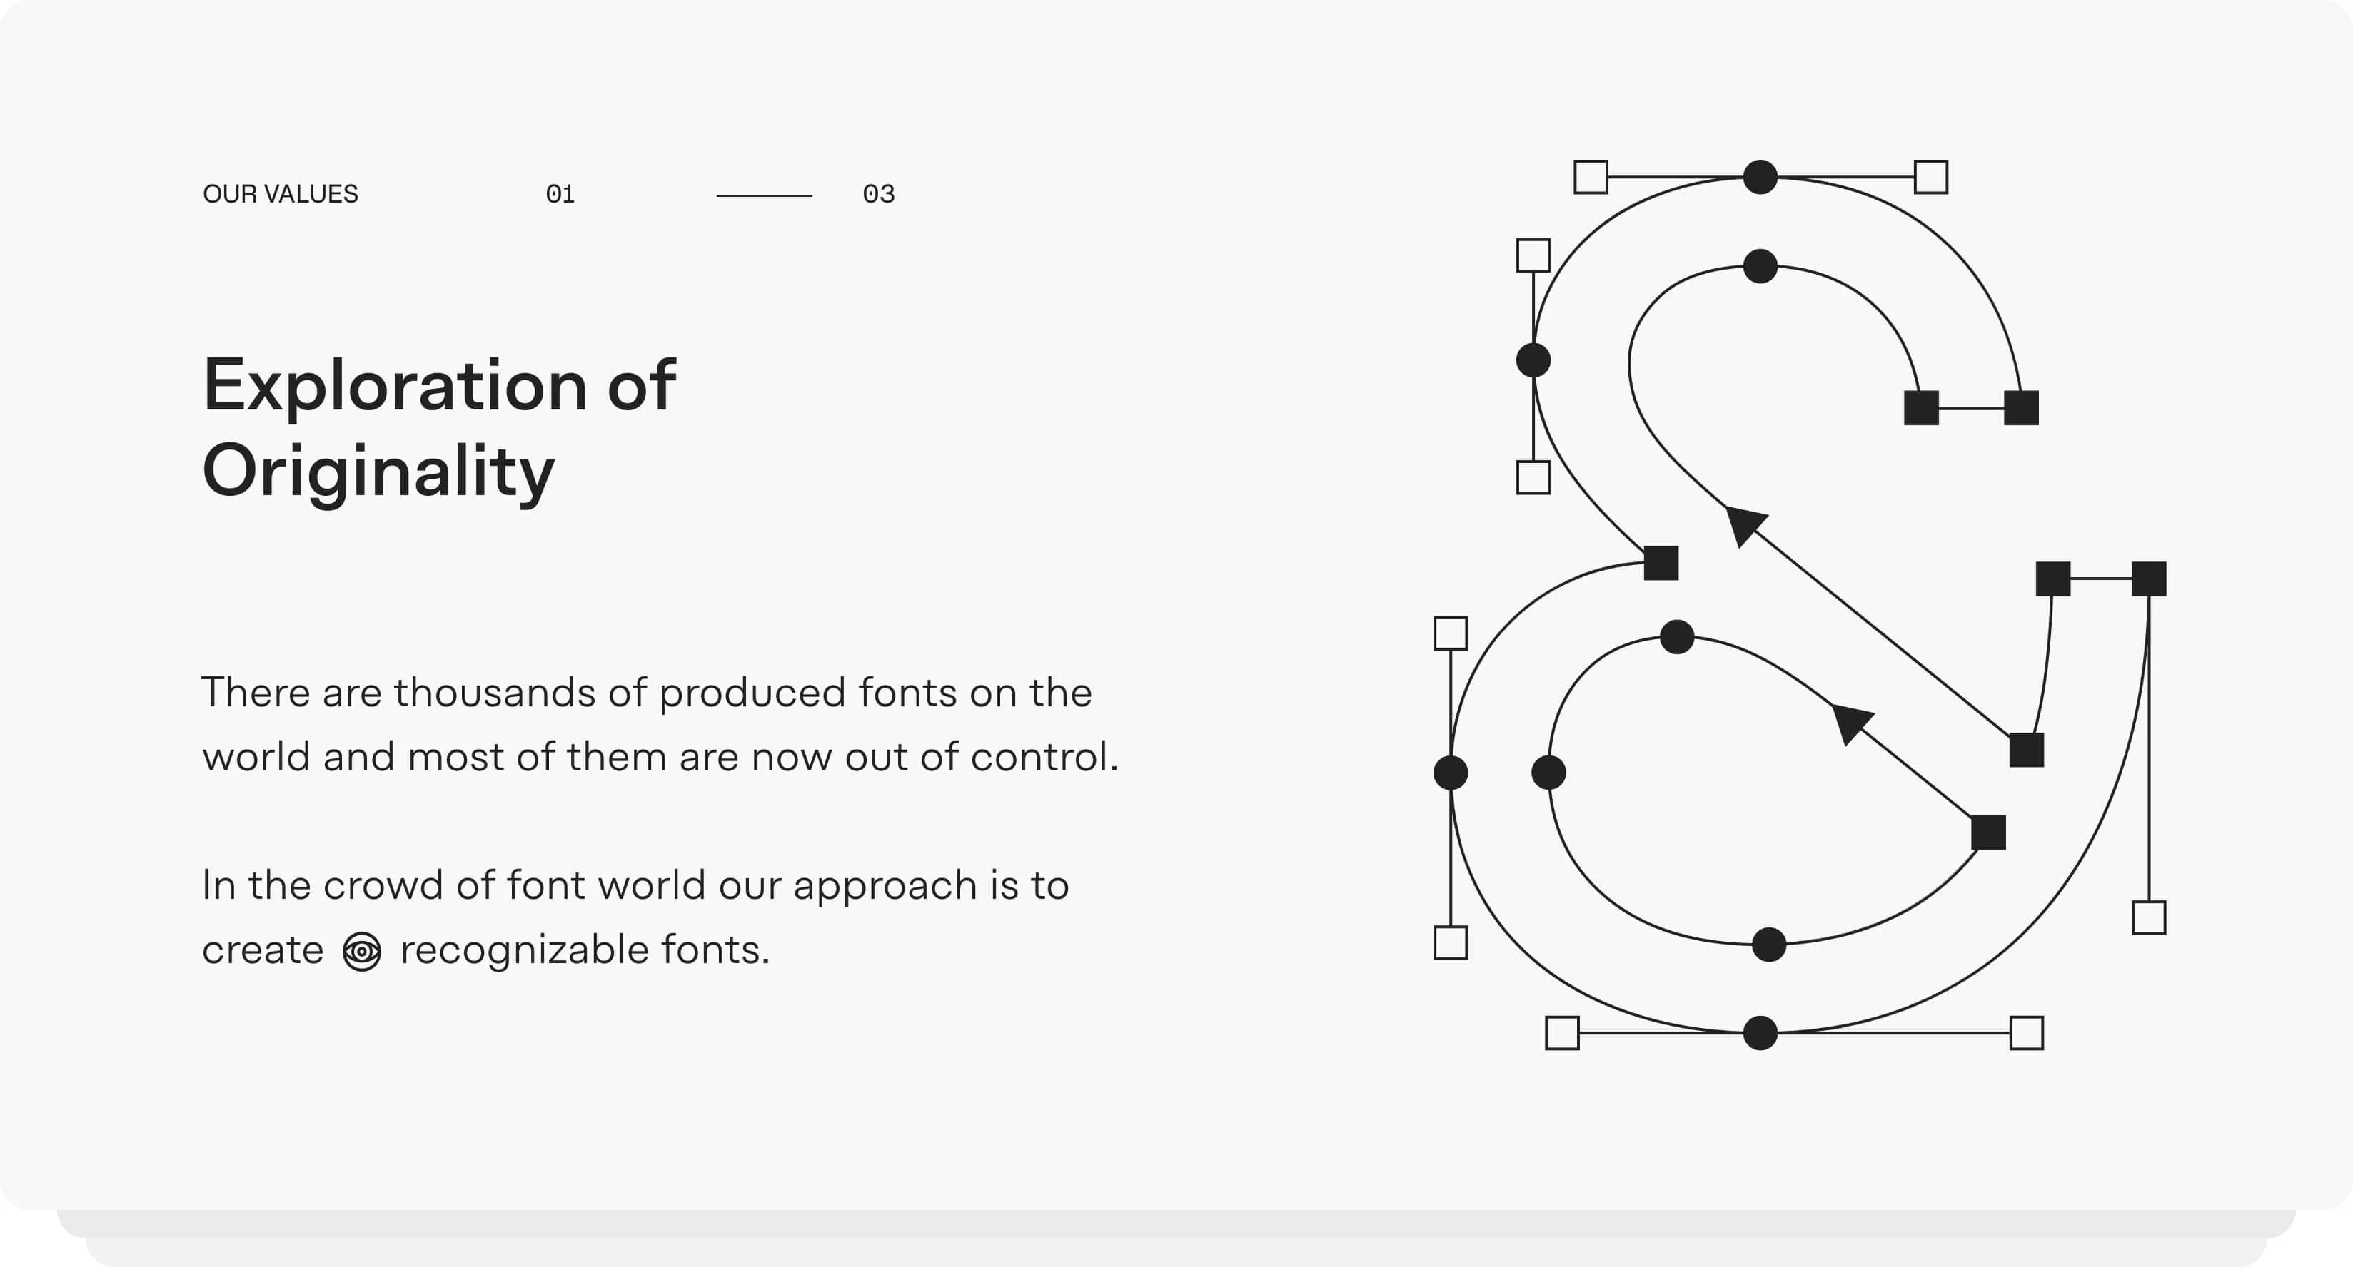
Task: Click the rightmost filled square node of the glyph
Action: pos(2148,579)
